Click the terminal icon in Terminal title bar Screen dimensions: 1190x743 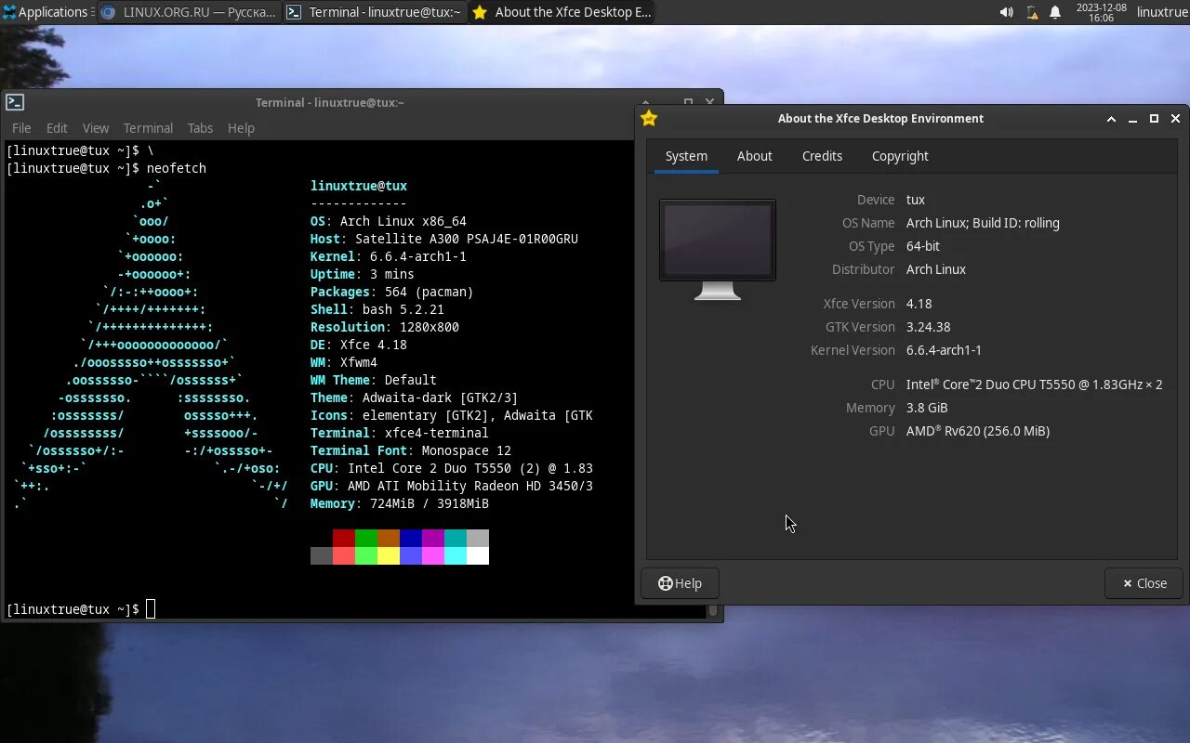pyautogui.click(x=14, y=102)
